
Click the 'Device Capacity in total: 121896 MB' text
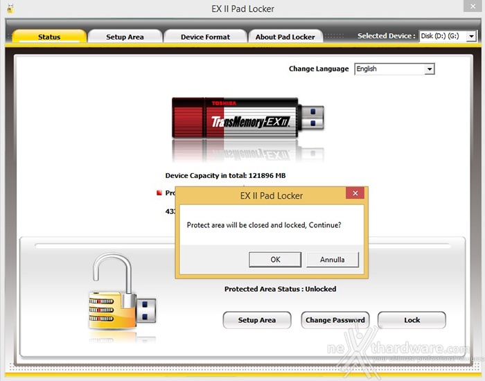click(x=225, y=176)
